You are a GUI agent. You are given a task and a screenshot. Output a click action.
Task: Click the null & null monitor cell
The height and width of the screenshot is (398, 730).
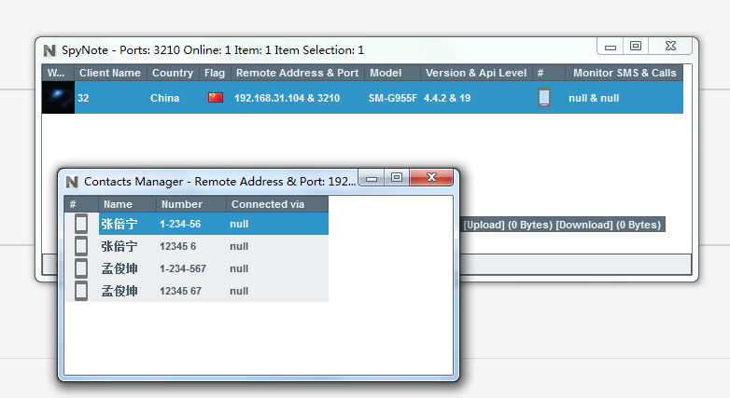(594, 98)
